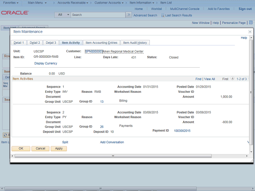Click into the Search text field
This screenshot has height=191, width=255.
tap(98, 15)
